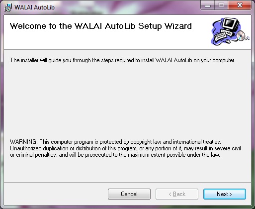Click the Unauthorized duplication warning line
This screenshot has width=255, height=209.
(x=125, y=148)
